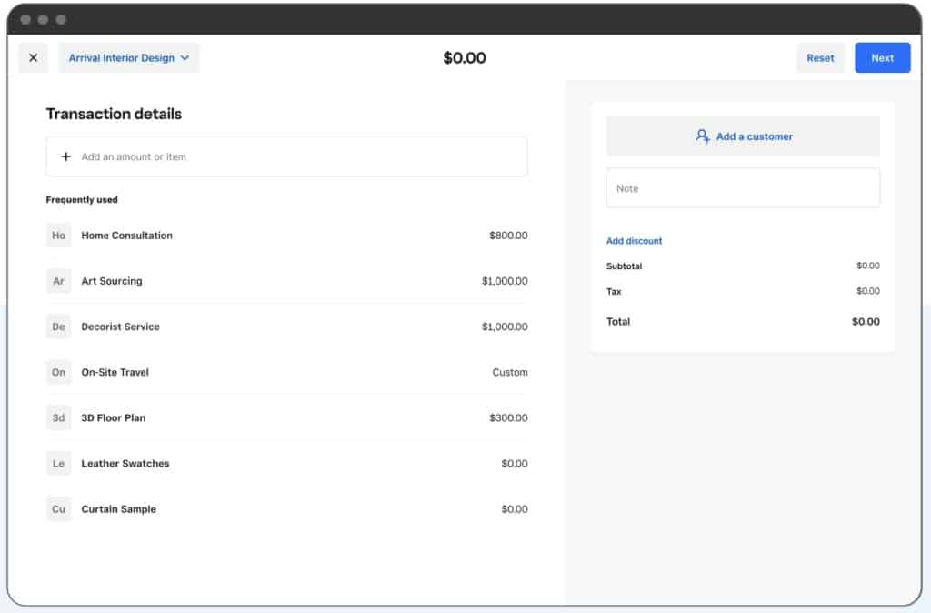Focus the Note input field

[743, 188]
